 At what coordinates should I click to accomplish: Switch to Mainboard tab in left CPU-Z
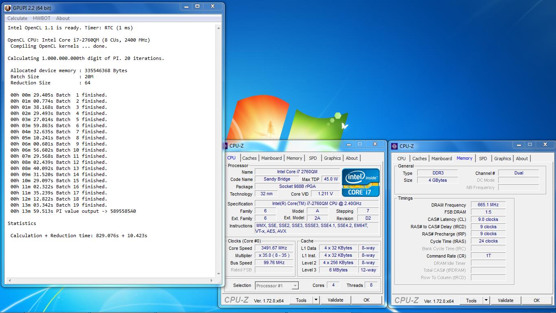[x=271, y=158]
